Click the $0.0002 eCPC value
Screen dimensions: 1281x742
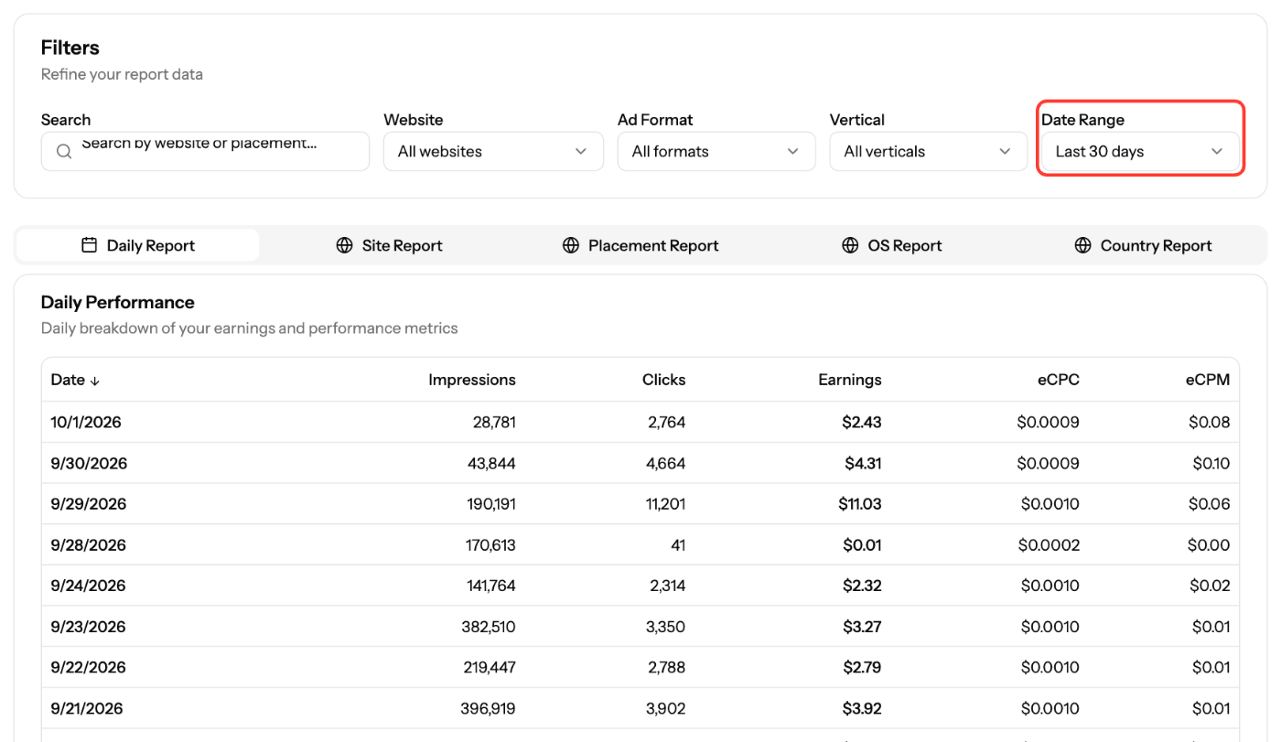[x=1049, y=545]
